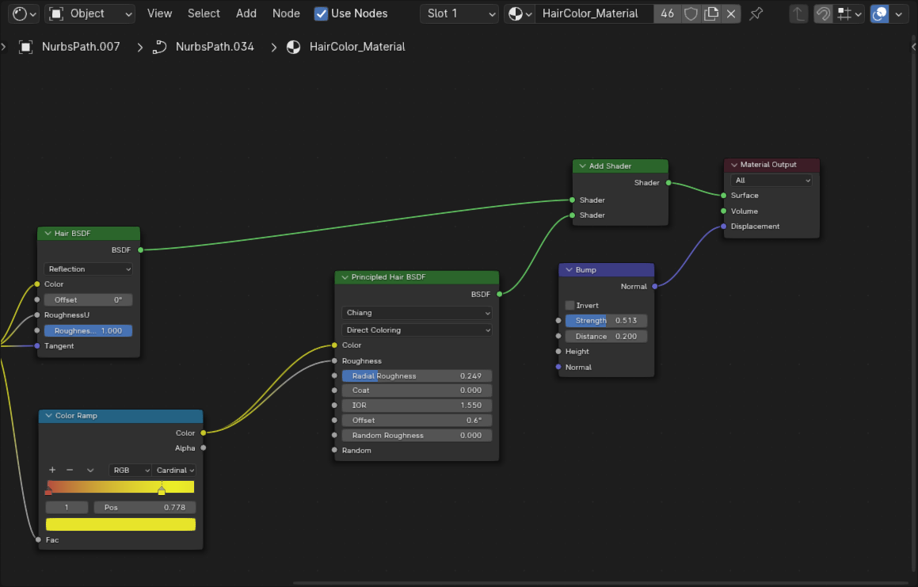918x587 pixels.
Task: Collapse the Hair BSDF node
Action: click(48, 233)
